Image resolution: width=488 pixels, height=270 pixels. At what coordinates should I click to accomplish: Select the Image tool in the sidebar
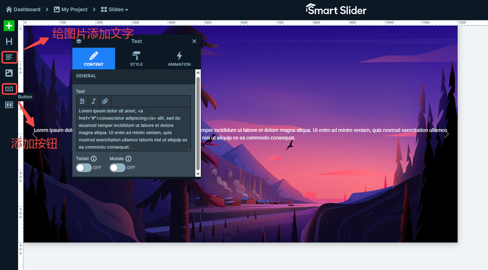point(9,73)
